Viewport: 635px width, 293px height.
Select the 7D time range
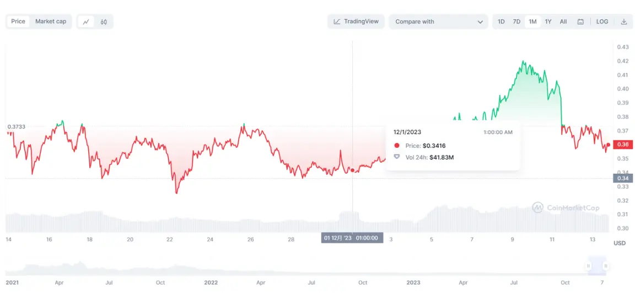pyautogui.click(x=516, y=22)
